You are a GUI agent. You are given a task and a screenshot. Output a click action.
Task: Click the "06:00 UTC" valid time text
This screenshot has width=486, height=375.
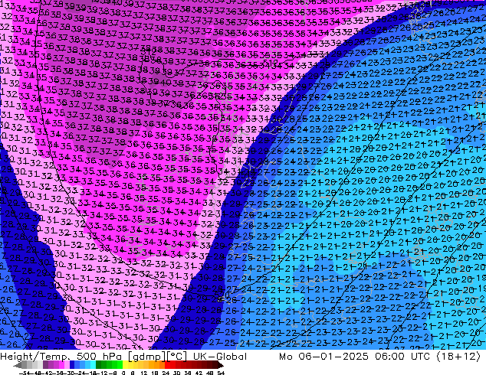point(402,357)
